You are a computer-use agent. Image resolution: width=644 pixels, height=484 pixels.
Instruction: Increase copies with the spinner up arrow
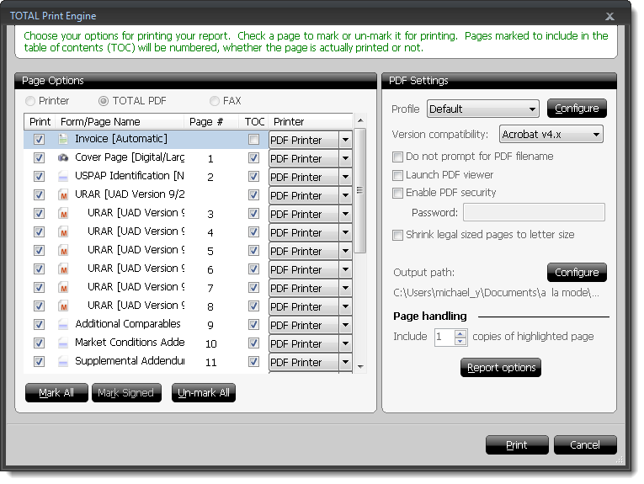pyautogui.click(x=460, y=332)
